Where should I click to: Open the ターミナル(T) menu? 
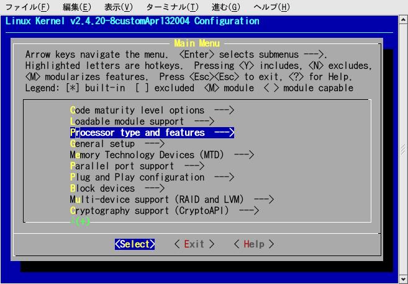[x=172, y=7]
